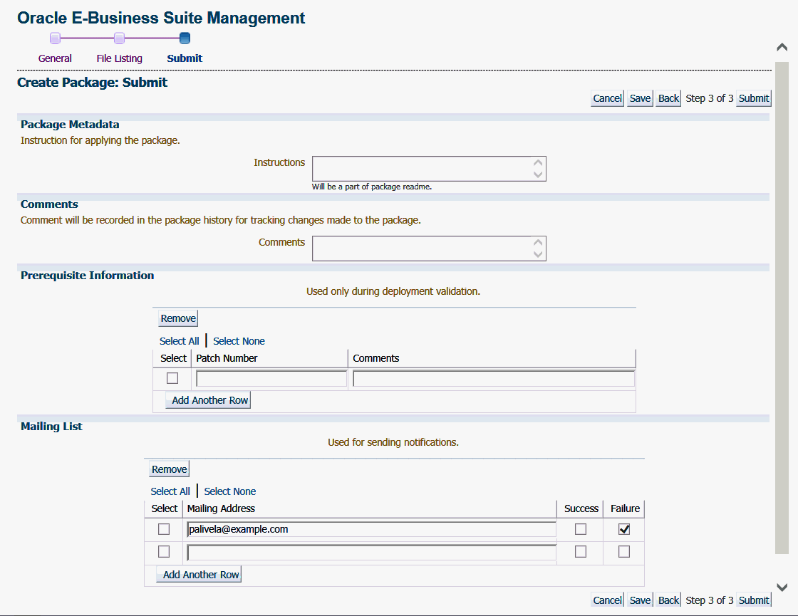Click Select All in Prerequisite Information

179,341
